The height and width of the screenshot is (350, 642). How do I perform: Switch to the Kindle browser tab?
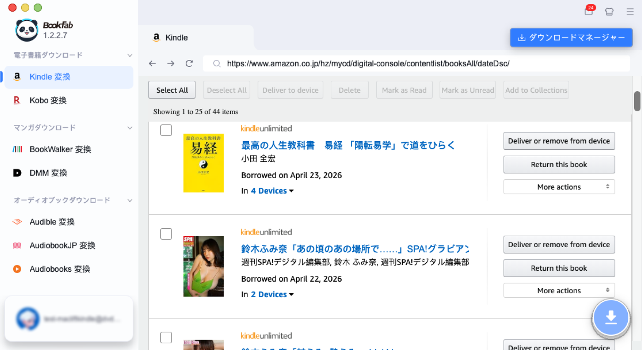point(196,37)
